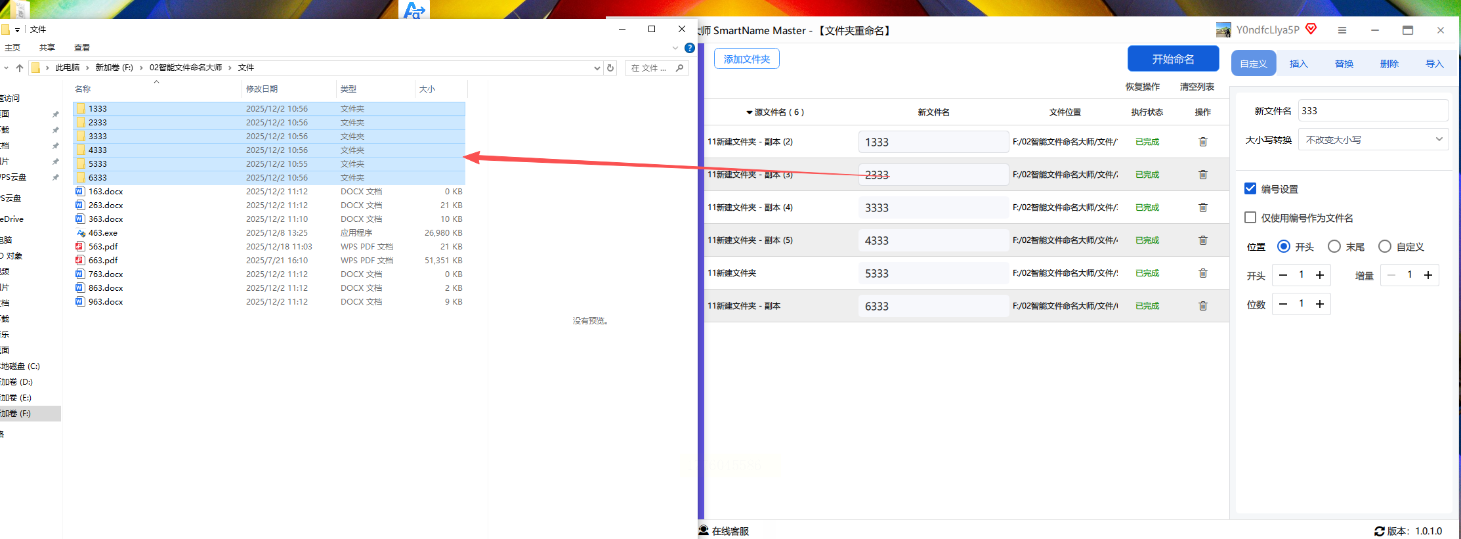The width and height of the screenshot is (1461, 539).
Task: Delete row 1333 using its trash icon
Action: coord(1202,142)
